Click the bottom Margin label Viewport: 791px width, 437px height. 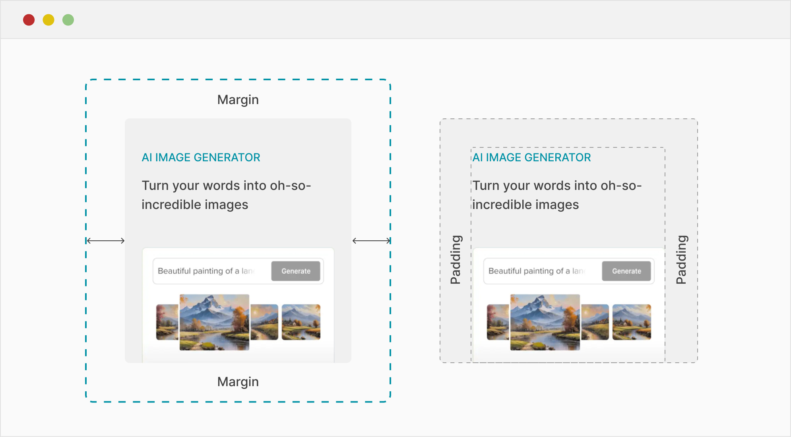(x=237, y=381)
